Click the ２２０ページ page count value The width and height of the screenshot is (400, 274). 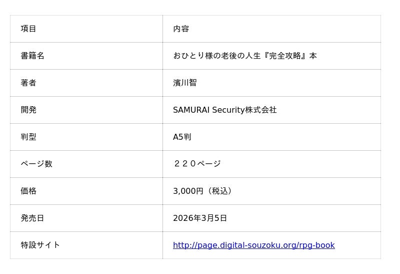click(197, 164)
